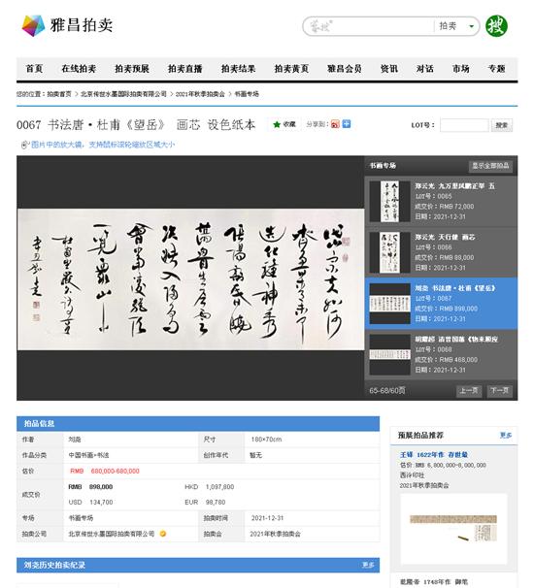This screenshot has width=534, height=588.
Task: Click in the main search input field
Action: coord(370,26)
